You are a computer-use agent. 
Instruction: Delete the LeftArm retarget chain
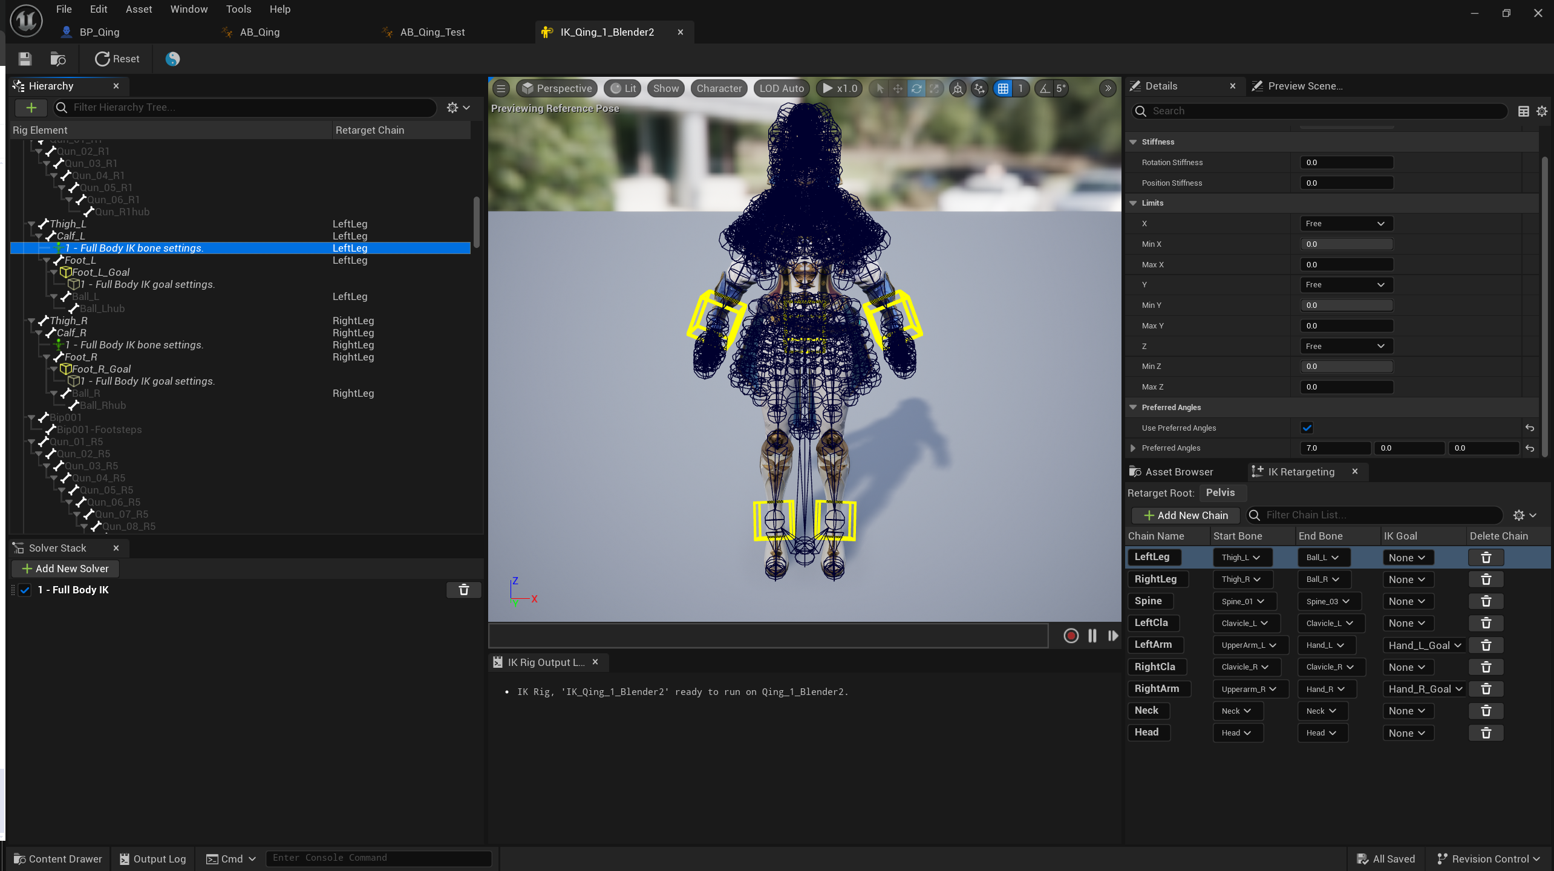(x=1486, y=645)
